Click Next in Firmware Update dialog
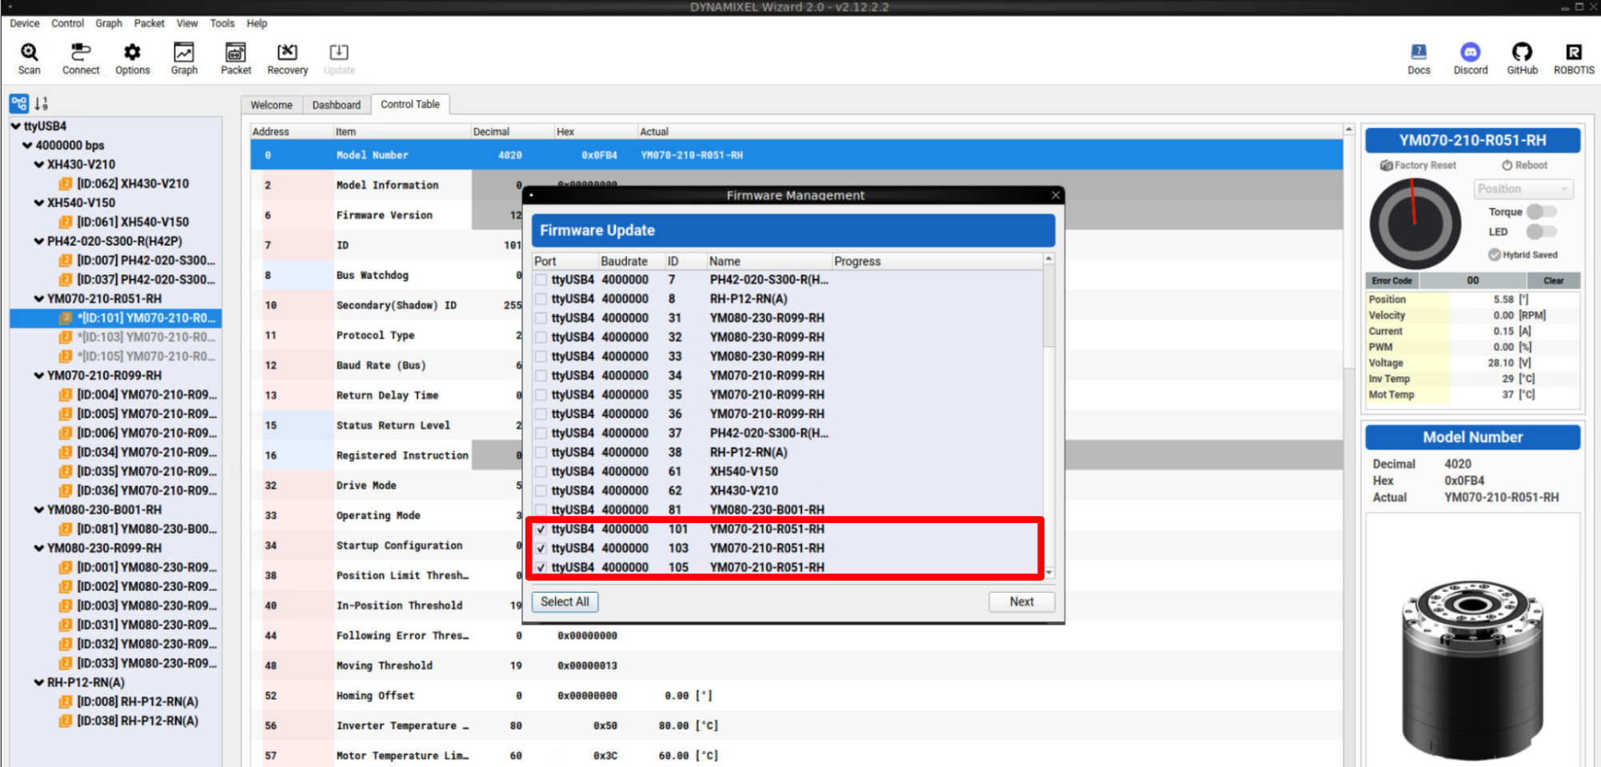 [1021, 601]
